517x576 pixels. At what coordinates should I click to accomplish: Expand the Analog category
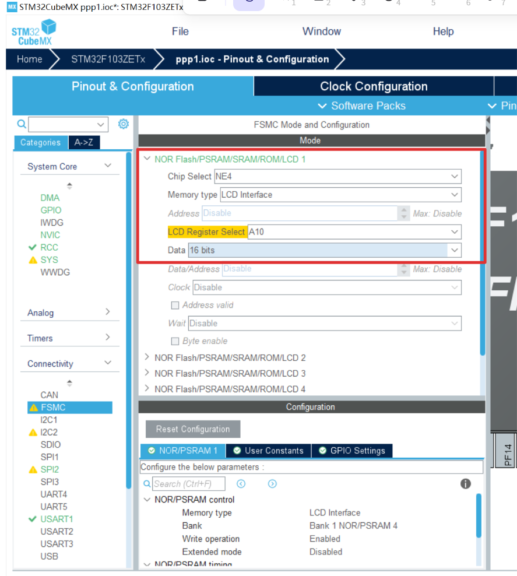pyautogui.click(x=108, y=312)
